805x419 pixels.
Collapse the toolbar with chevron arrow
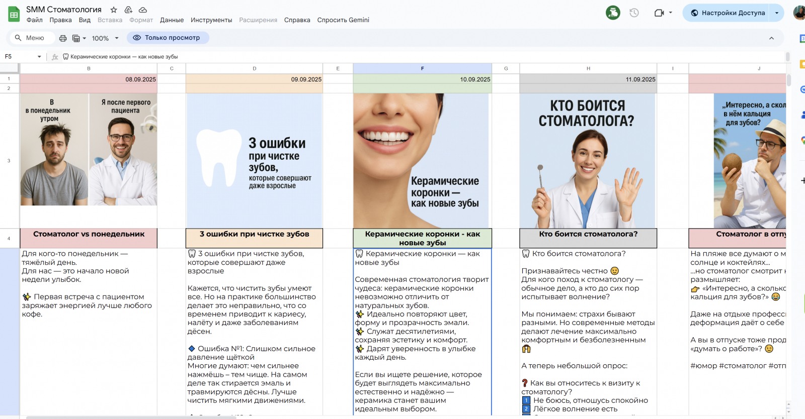click(771, 38)
